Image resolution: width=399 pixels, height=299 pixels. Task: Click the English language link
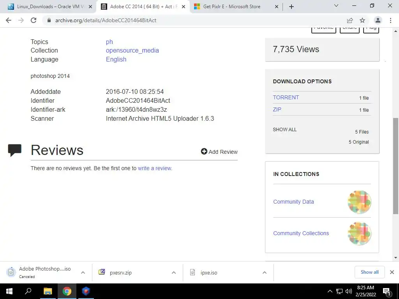point(116,59)
